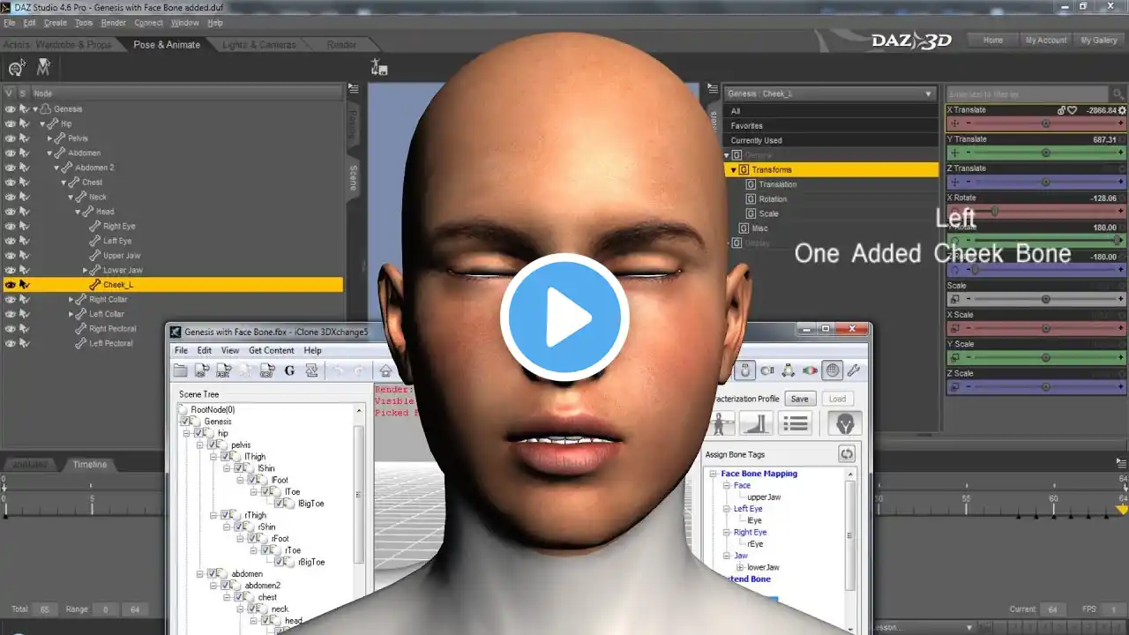This screenshot has height=635, width=1129.
Task: Favorite the X Translate property heart icon
Action: point(1072,110)
